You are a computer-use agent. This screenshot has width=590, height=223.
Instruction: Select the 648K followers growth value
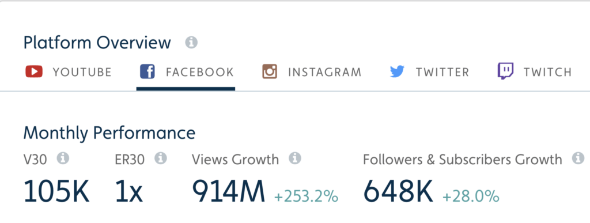click(399, 191)
